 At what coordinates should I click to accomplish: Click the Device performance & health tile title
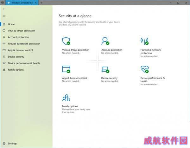pos(153,80)
